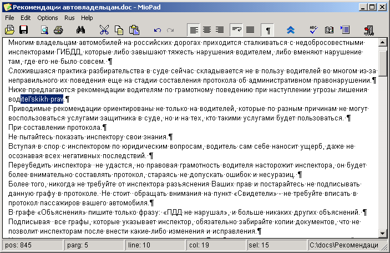Exit via the door icon
The width and height of the screenshot is (390, 253).
click(369, 30)
